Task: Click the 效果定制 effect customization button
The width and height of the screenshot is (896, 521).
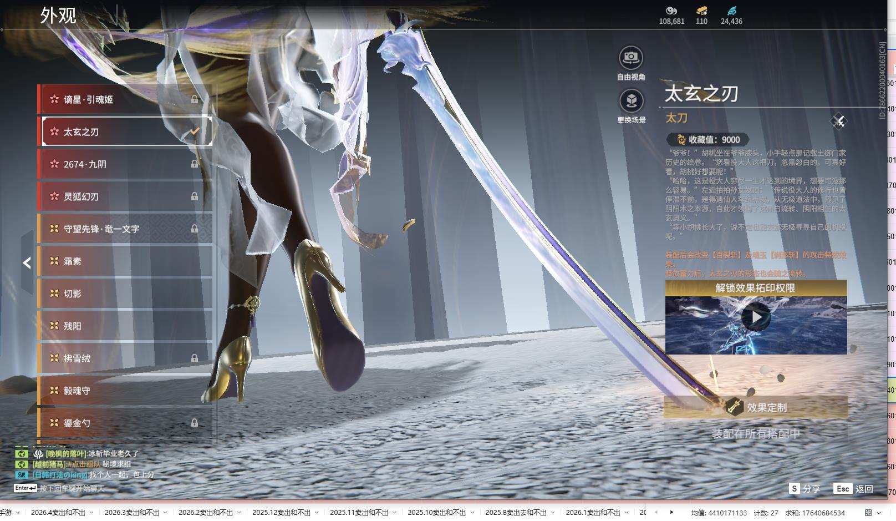Action: tap(756, 408)
